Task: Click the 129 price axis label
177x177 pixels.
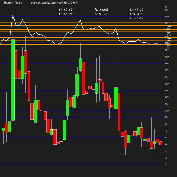Action: pyautogui.click(x=166, y=84)
